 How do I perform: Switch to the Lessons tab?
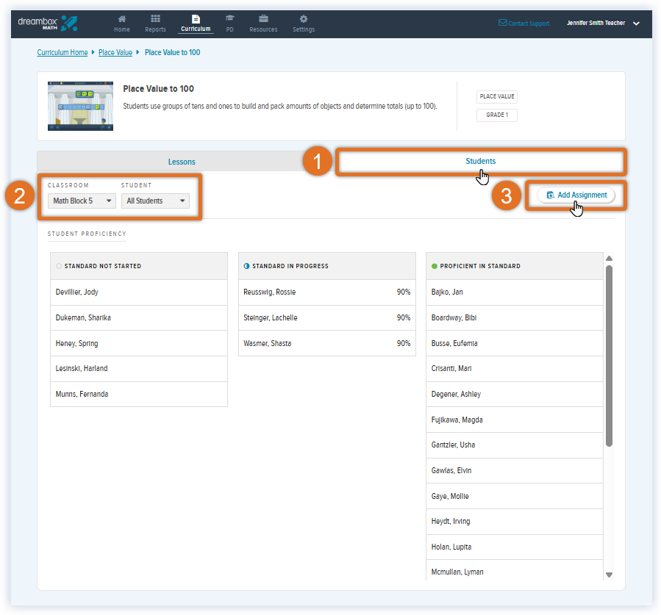182,162
